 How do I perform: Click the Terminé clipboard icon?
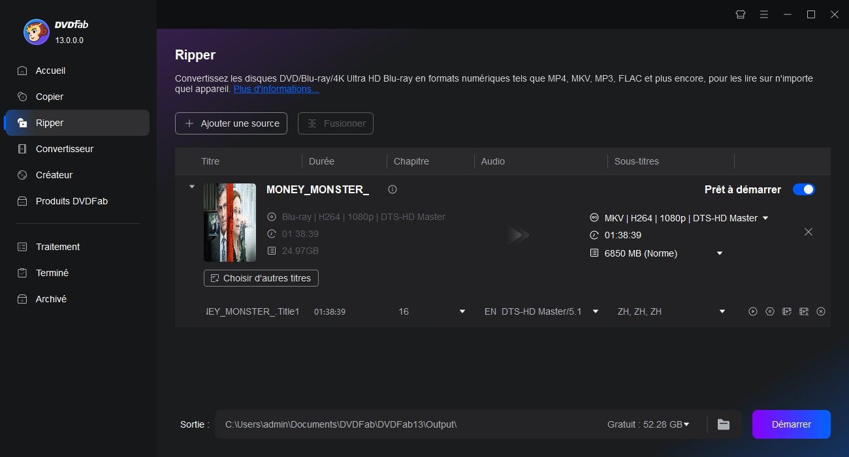[22, 273]
